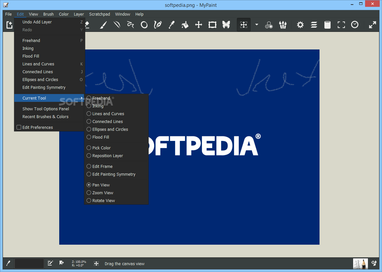Choose Show Tool Options Panel
The width and height of the screenshot is (382, 272).
49,109
